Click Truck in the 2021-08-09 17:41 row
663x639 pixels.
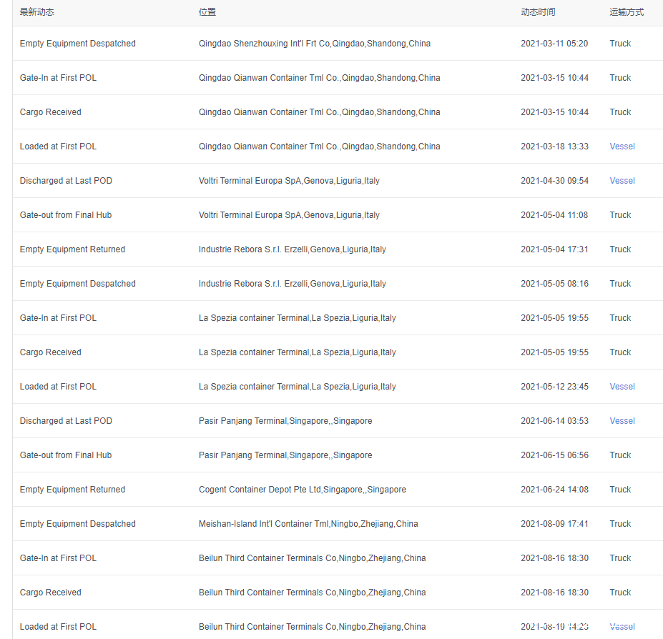coord(620,524)
